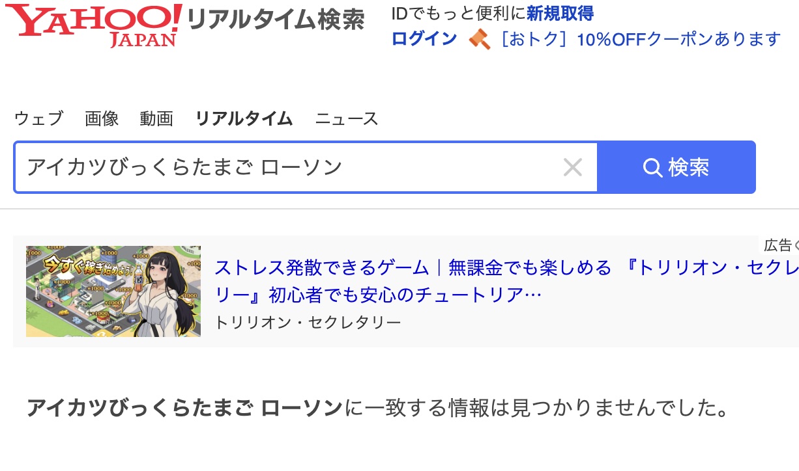Focus the search input with アイカツびっくらたまご
This screenshot has height=471, width=799.
point(287,168)
